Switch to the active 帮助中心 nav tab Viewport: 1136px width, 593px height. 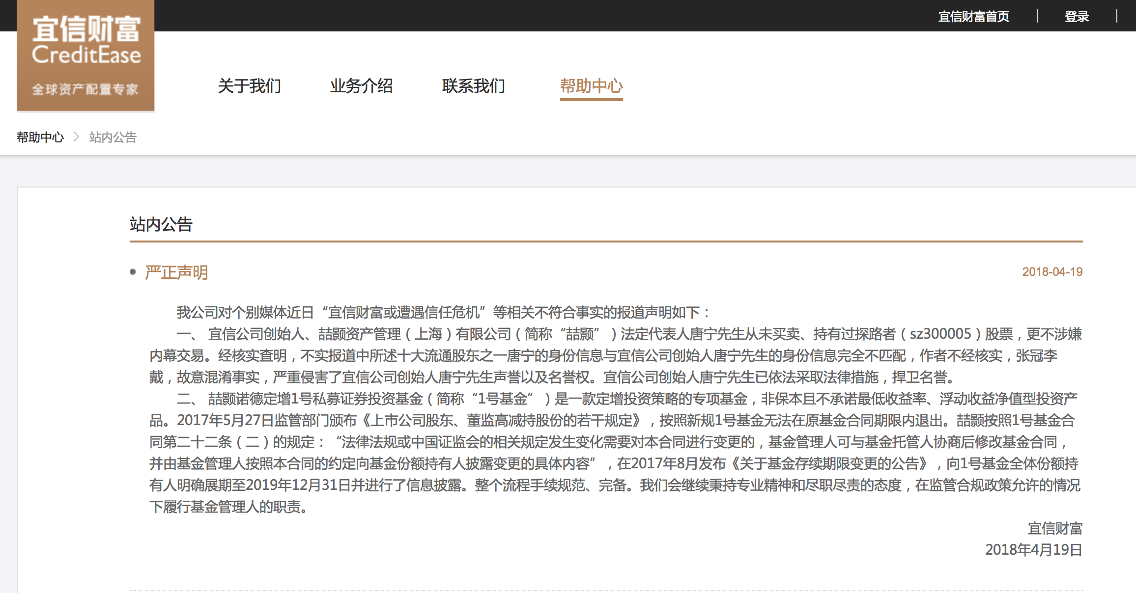(591, 86)
